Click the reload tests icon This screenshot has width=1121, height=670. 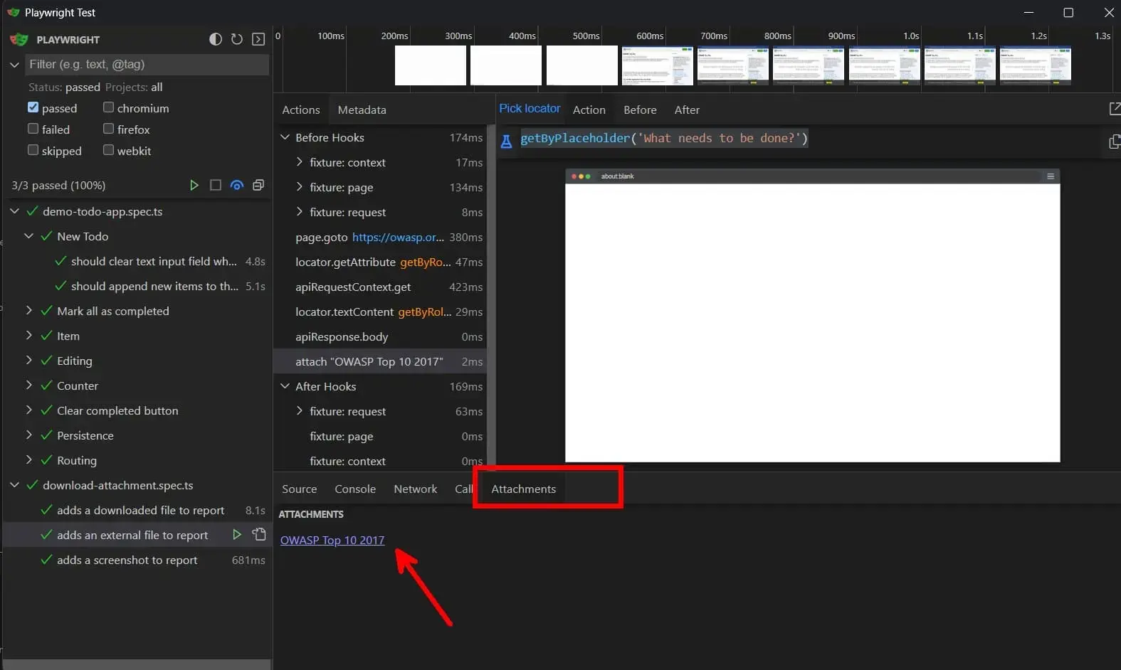click(x=237, y=39)
